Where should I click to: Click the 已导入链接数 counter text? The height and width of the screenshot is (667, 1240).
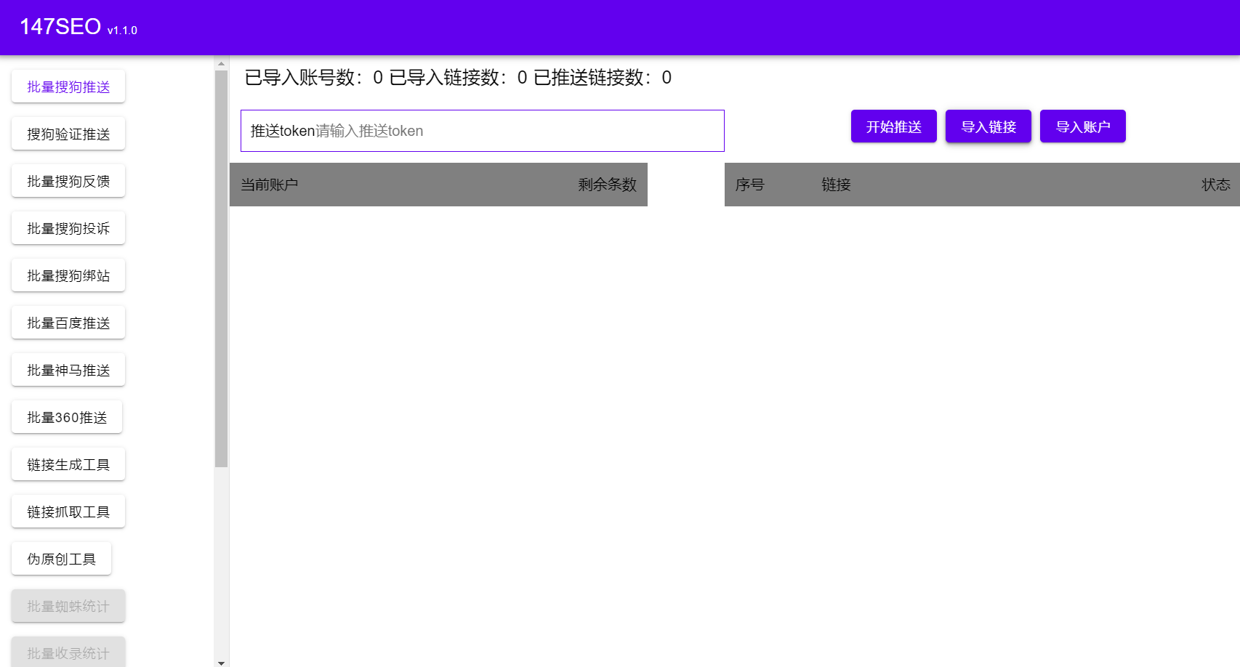(x=459, y=78)
